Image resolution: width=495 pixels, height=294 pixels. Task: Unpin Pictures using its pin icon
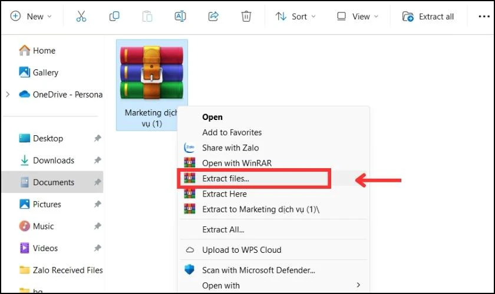tap(98, 204)
